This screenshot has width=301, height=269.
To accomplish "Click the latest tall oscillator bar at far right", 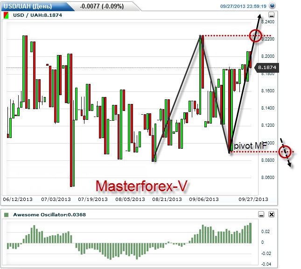I will [250, 233].
